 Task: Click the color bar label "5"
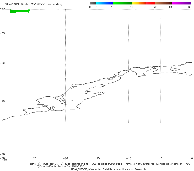point(96,7)
